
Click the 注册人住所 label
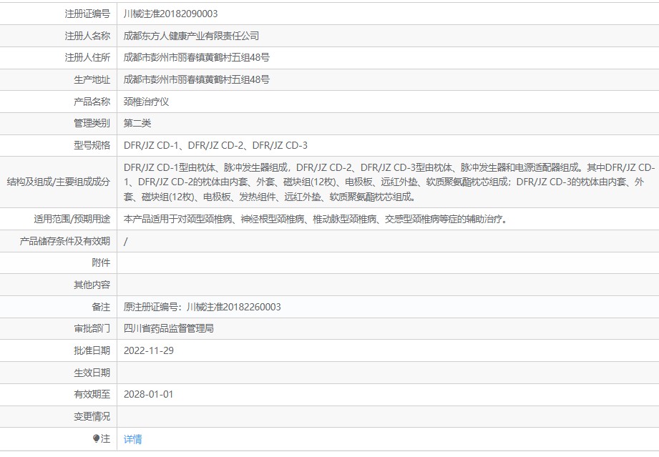click(x=87, y=57)
